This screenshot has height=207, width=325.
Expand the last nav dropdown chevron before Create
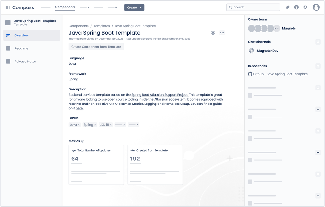(x=116, y=8)
